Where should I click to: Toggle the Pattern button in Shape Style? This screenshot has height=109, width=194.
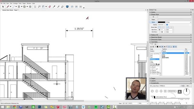pyautogui.click(x=153, y=19)
